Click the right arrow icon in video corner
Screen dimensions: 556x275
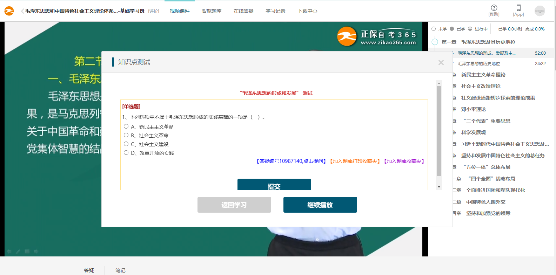point(36,251)
